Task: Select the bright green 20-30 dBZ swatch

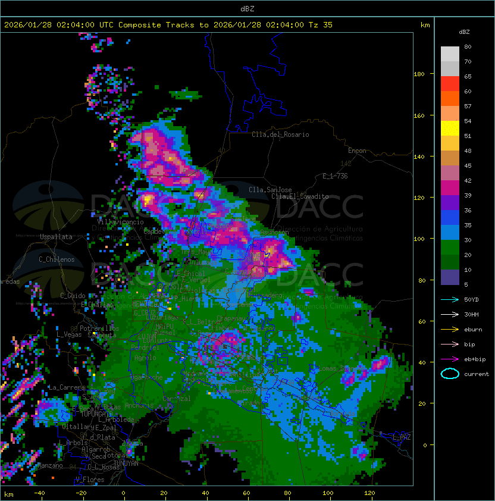Action: (450, 248)
